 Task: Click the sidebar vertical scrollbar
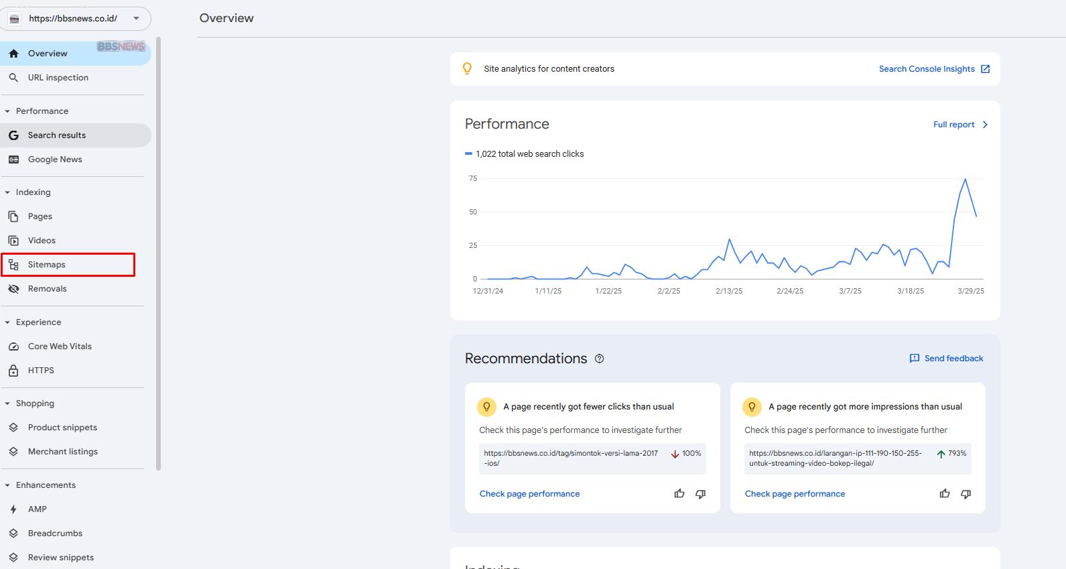tap(159, 255)
